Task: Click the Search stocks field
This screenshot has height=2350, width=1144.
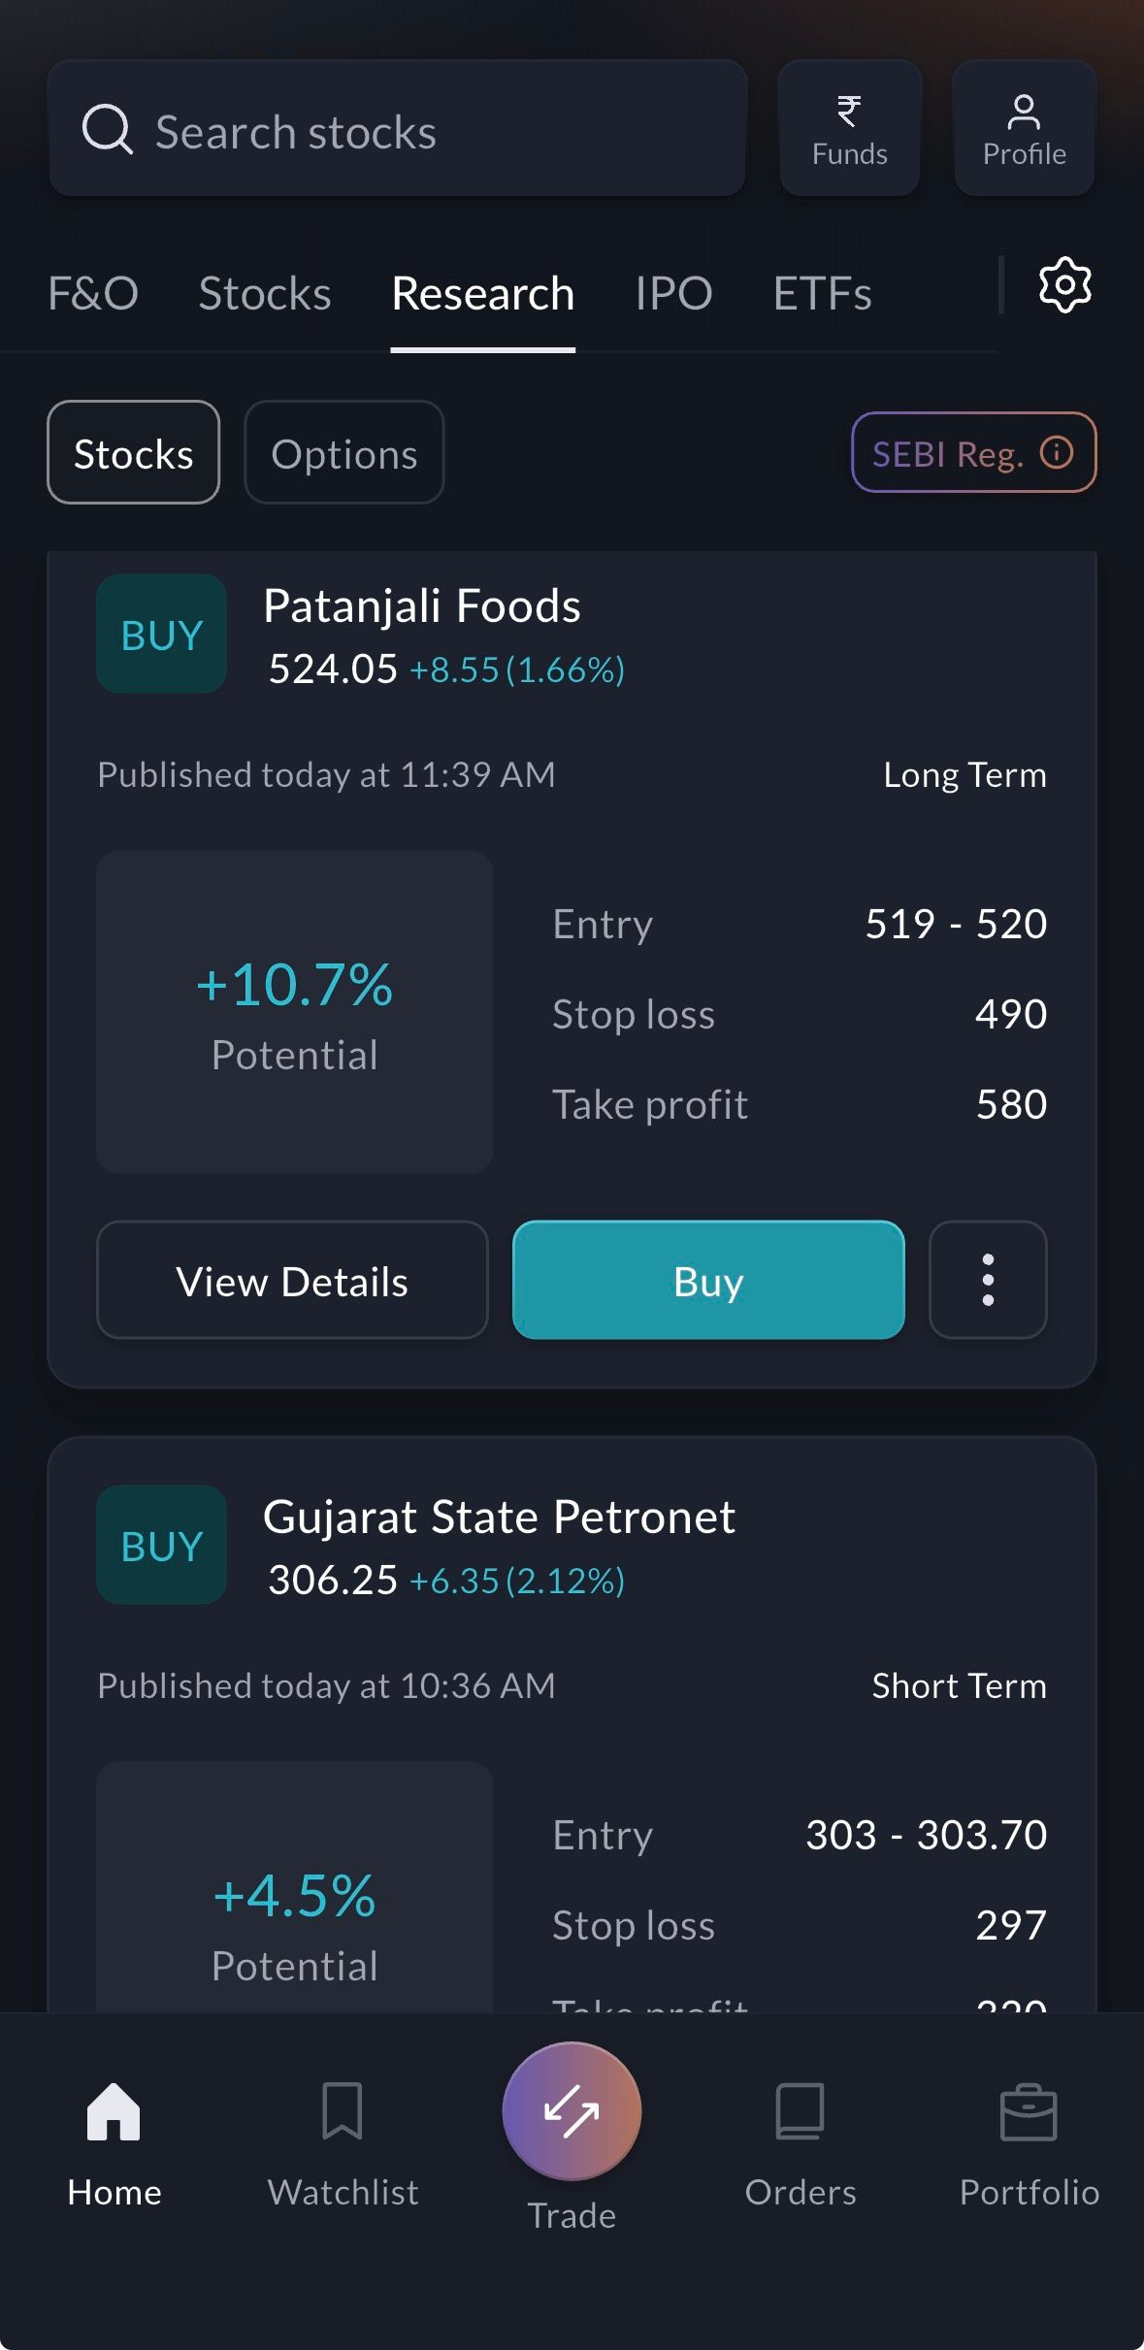Action: (x=398, y=130)
